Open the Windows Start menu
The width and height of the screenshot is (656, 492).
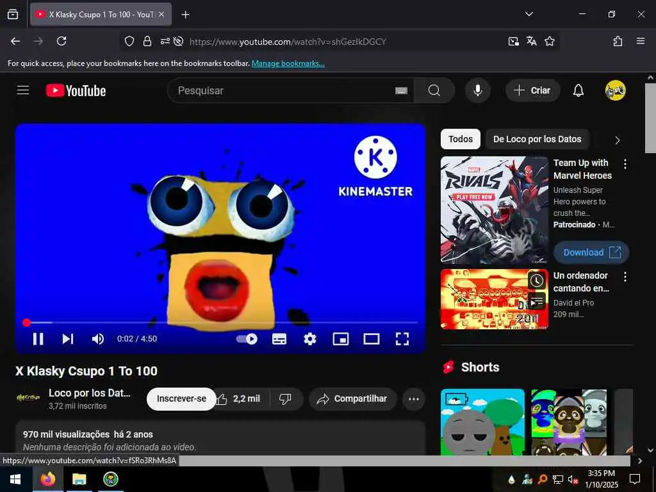[x=15, y=479]
